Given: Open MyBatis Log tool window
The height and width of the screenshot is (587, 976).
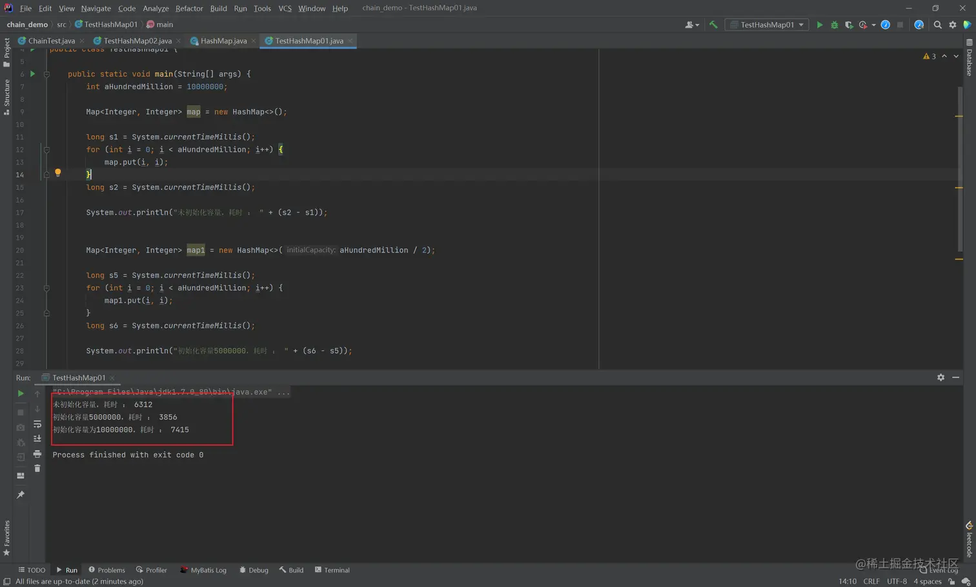Looking at the screenshot, I should point(203,570).
